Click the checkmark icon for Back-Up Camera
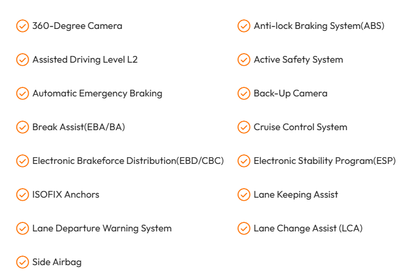Viewport: 417px width, 276px height. pos(243,93)
